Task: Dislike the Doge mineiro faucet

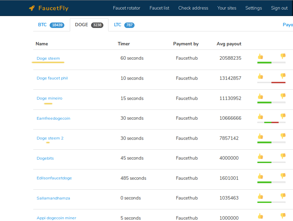Action: (x=283, y=96)
